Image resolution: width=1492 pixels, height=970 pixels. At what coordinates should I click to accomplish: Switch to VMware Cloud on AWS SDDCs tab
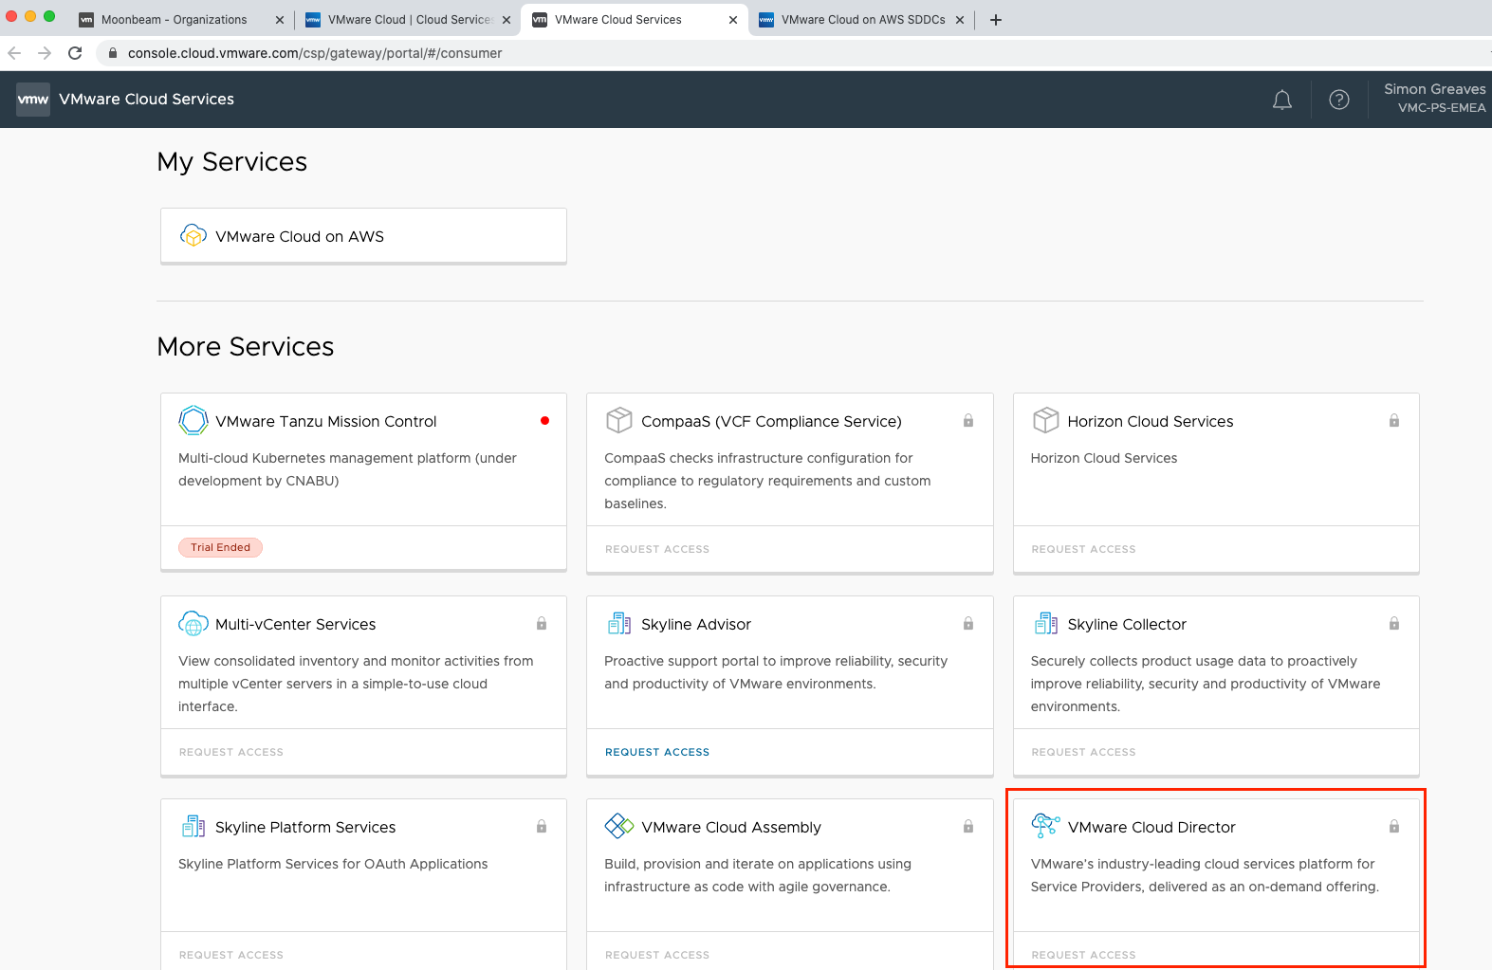[x=863, y=20]
